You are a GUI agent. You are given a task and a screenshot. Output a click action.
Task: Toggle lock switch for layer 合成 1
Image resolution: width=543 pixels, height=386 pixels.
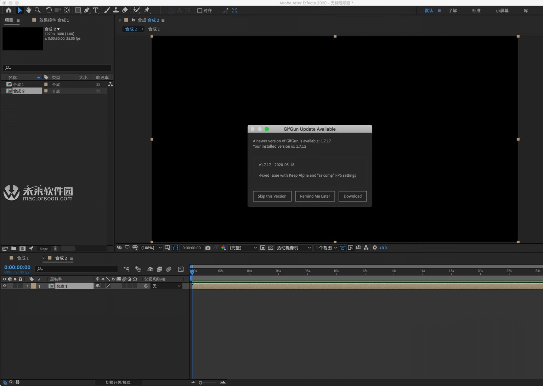point(20,286)
